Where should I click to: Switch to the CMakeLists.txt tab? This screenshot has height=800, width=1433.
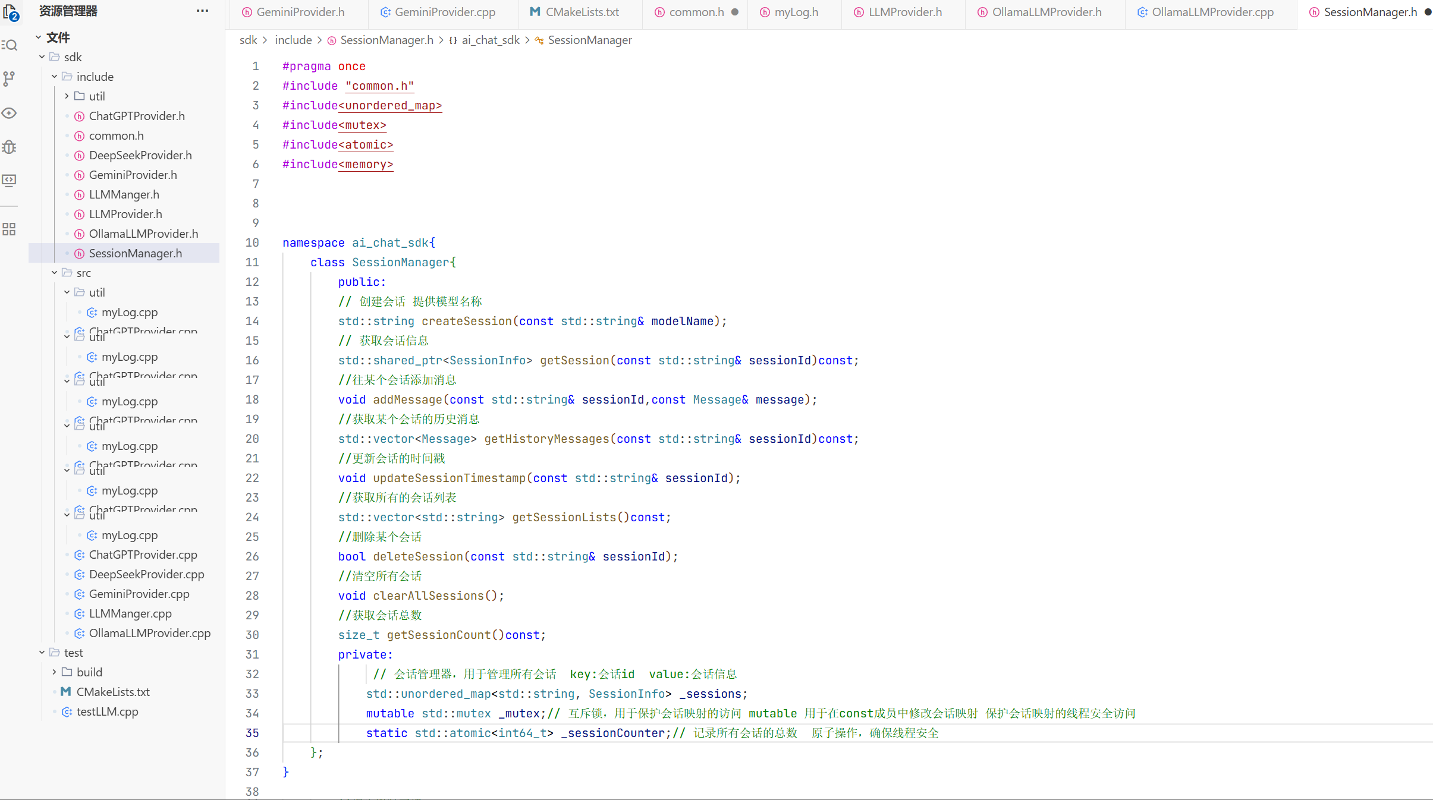[582, 12]
